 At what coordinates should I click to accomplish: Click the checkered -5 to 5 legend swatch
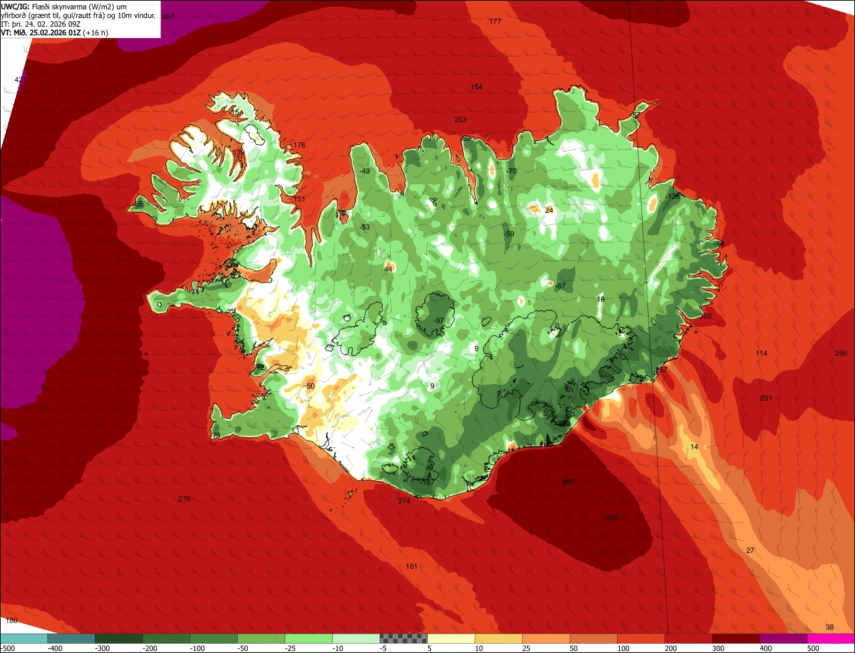click(x=403, y=638)
